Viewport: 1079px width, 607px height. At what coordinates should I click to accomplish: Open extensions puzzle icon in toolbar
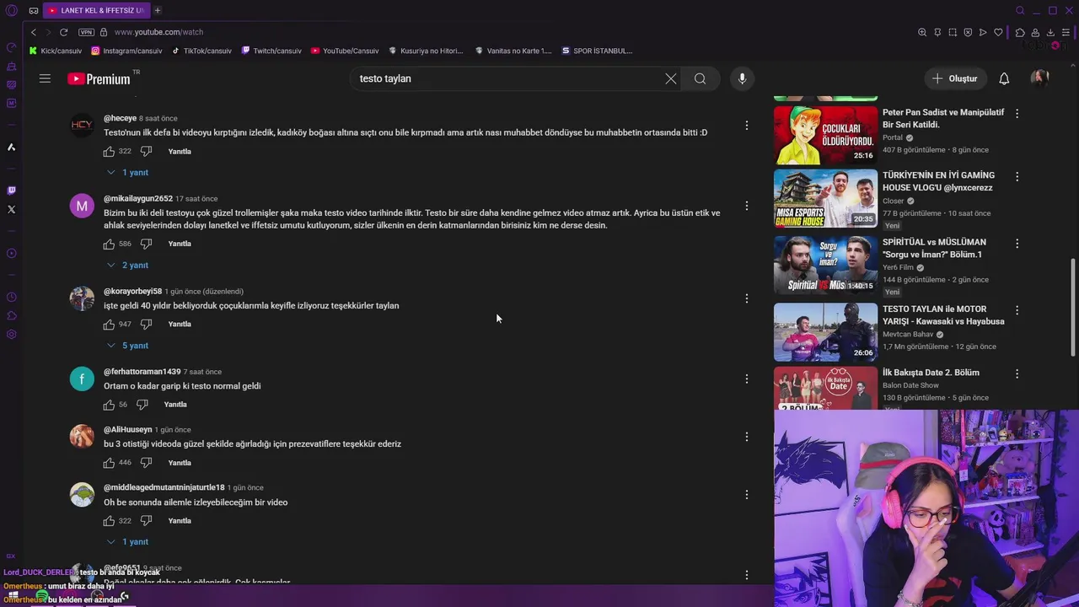coord(1020,32)
